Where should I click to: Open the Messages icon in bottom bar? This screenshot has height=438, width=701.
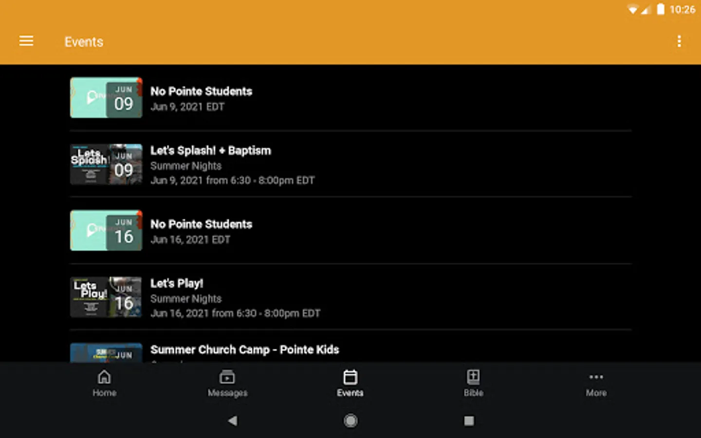[227, 377]
